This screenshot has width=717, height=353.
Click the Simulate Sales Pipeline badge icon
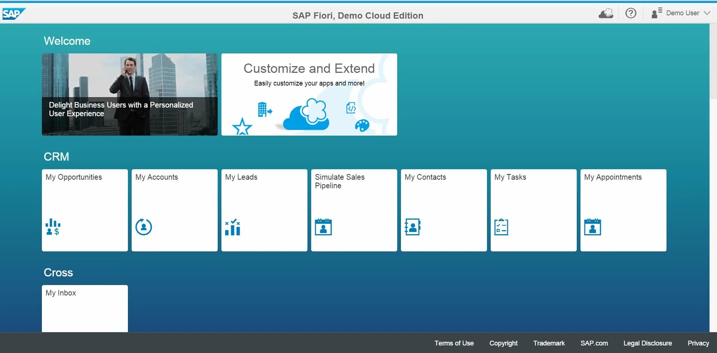[324, 227]
